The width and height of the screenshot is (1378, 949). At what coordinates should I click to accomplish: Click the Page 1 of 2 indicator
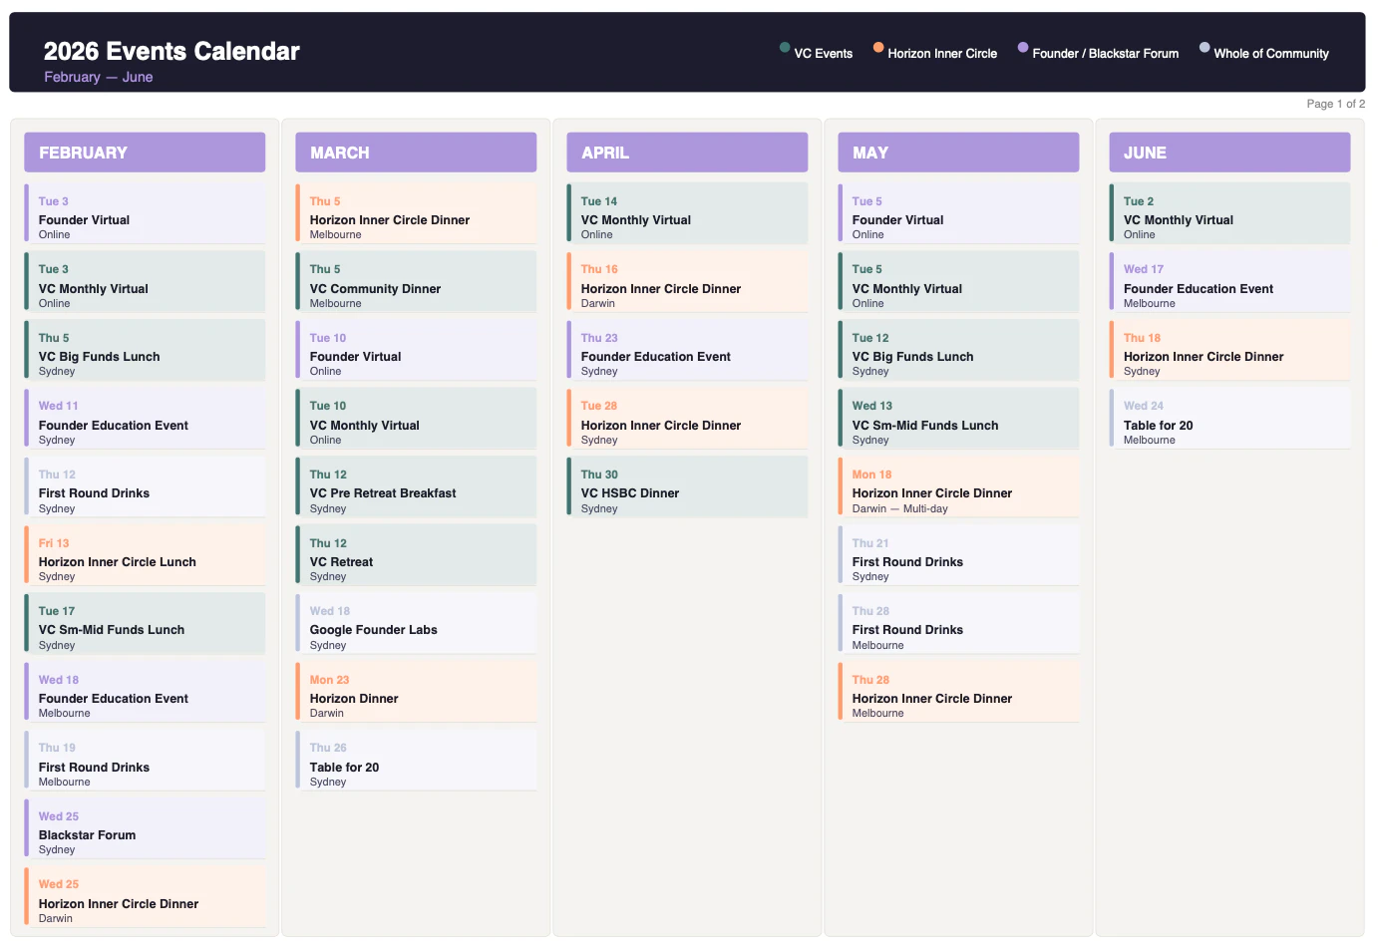pos(1335,104)
